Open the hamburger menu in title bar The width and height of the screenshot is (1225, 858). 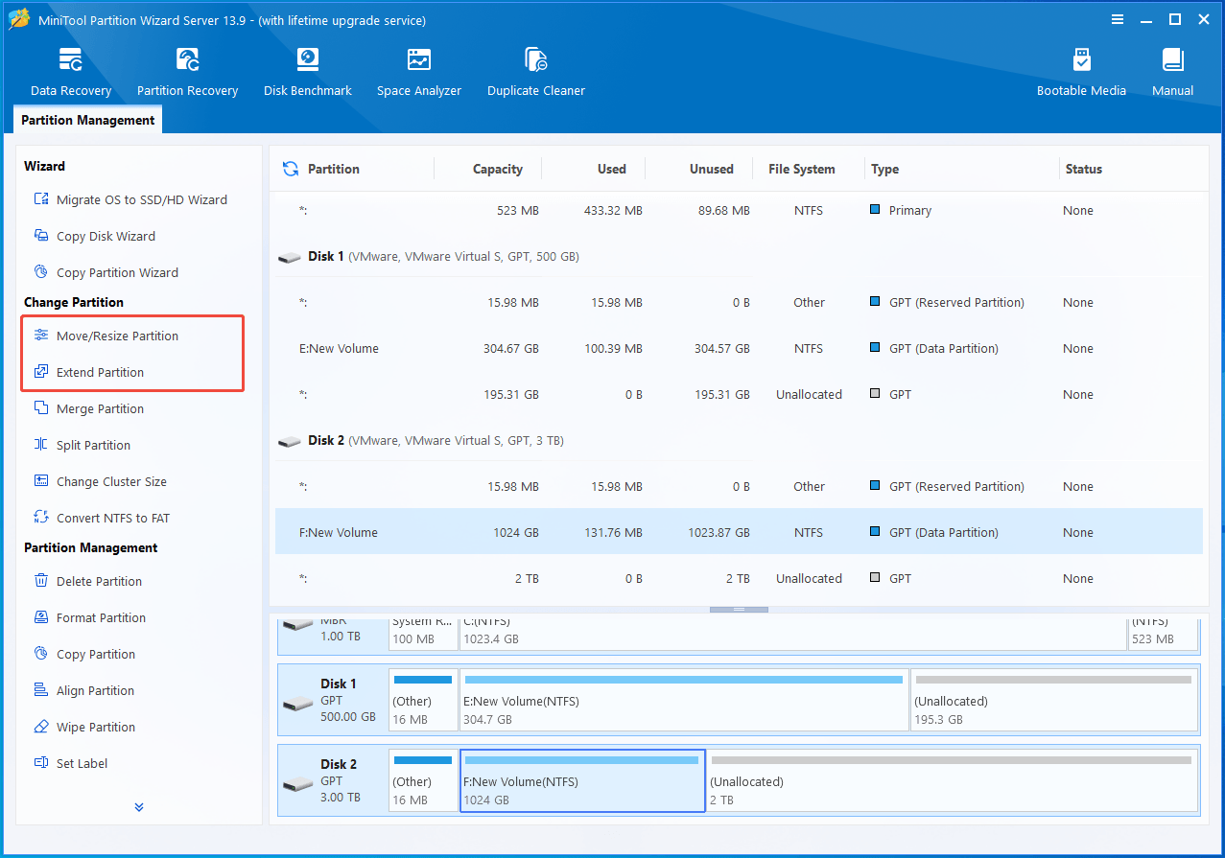(x=1118, y=19)
